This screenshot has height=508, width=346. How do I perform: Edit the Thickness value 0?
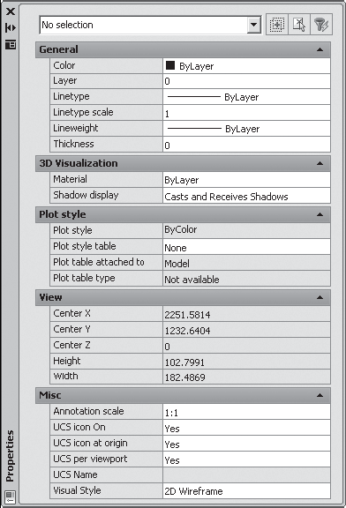246,145
